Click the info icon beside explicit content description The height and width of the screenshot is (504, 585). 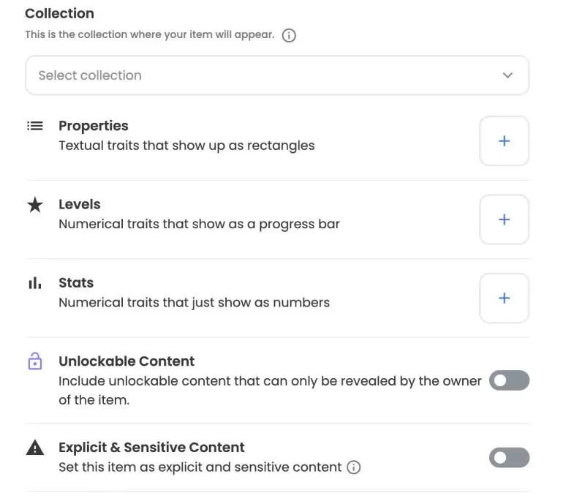coord(354,467)
